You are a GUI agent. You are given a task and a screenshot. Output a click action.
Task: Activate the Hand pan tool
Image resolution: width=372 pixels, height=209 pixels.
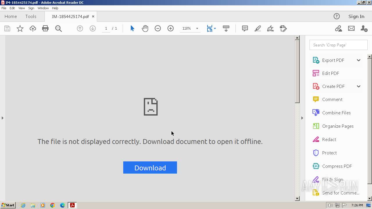coord(145,28)
